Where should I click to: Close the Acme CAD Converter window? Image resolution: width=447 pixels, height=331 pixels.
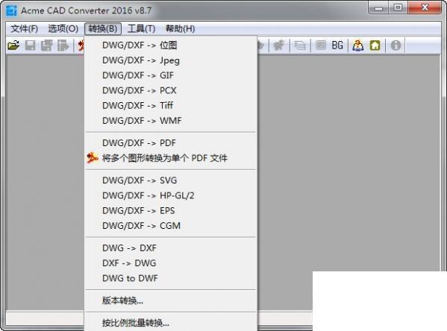point(425,7)
